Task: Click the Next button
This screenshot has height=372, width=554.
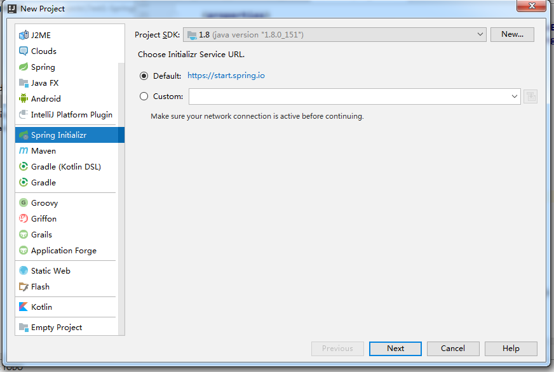Action: click(x=395, y=349)
